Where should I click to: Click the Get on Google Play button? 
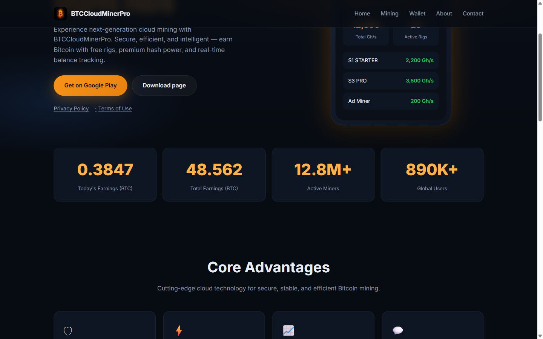(90, 86)
